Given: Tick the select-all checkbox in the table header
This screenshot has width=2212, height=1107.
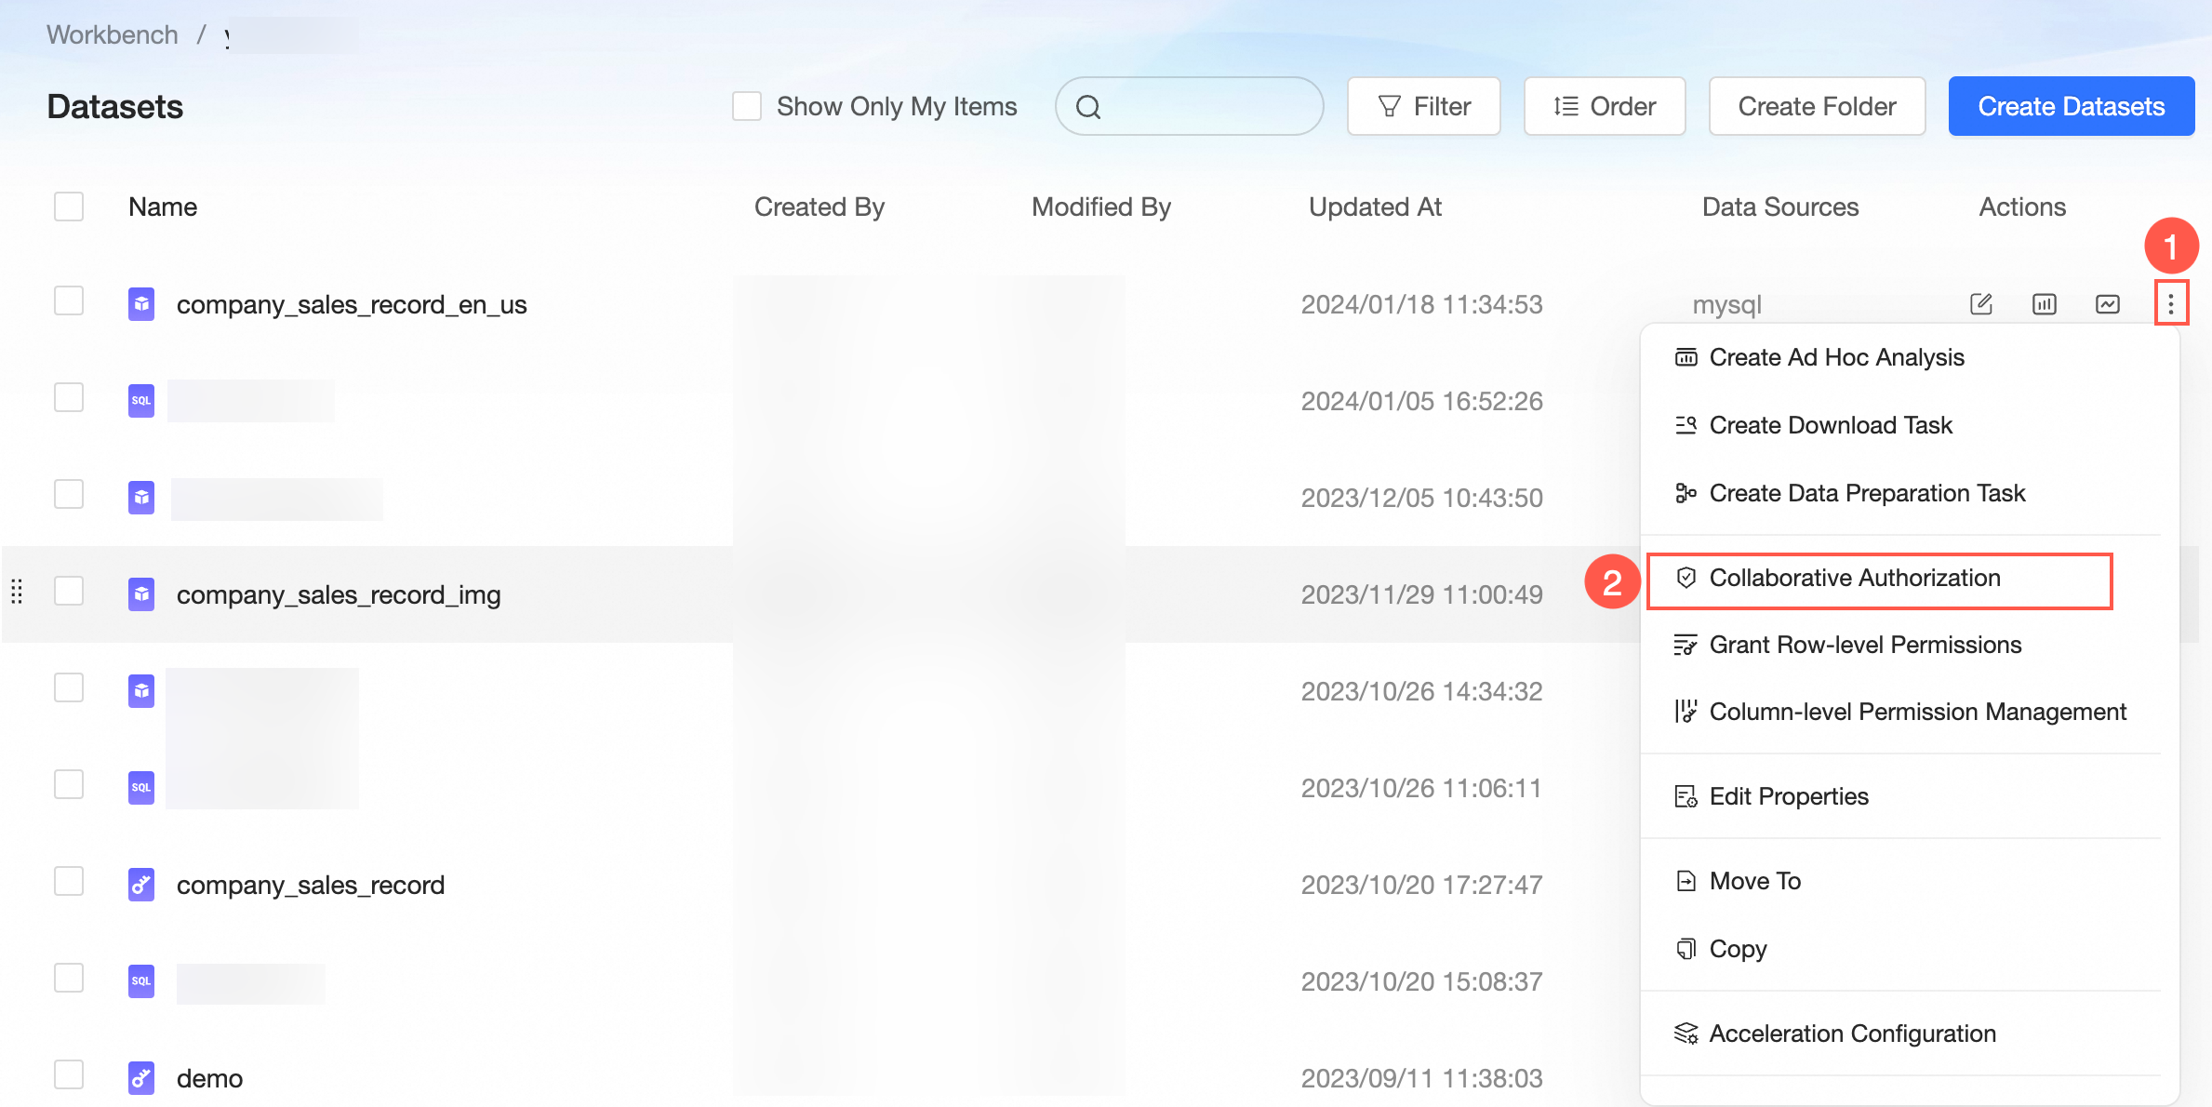Looking at the screenshot, I should click(69, 207).
